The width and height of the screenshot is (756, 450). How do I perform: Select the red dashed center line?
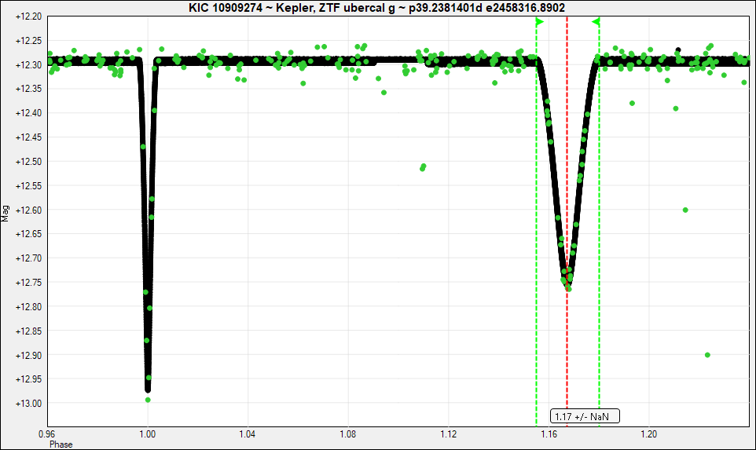(567, 157)
